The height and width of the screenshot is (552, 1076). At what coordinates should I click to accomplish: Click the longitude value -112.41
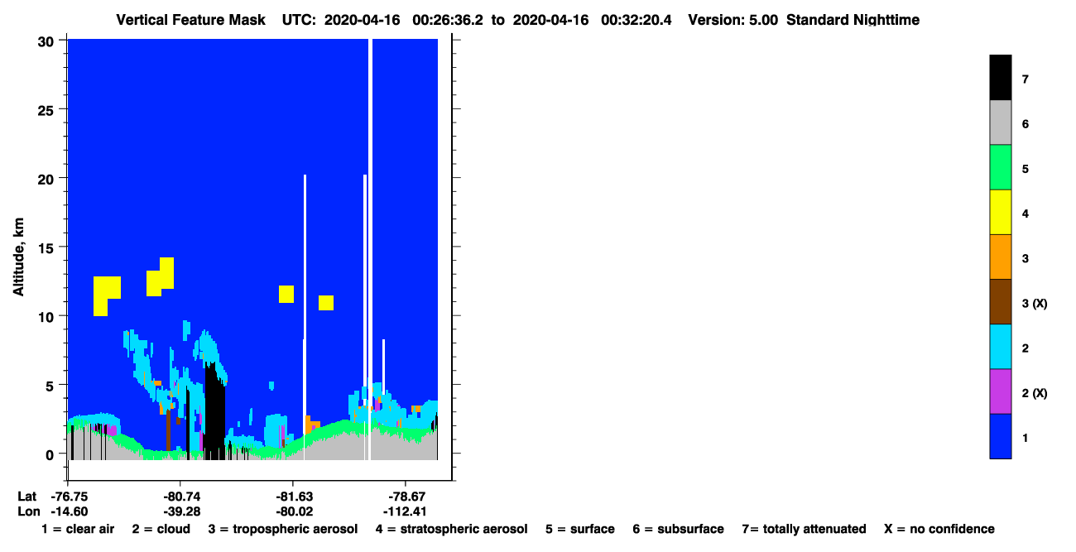405,511
